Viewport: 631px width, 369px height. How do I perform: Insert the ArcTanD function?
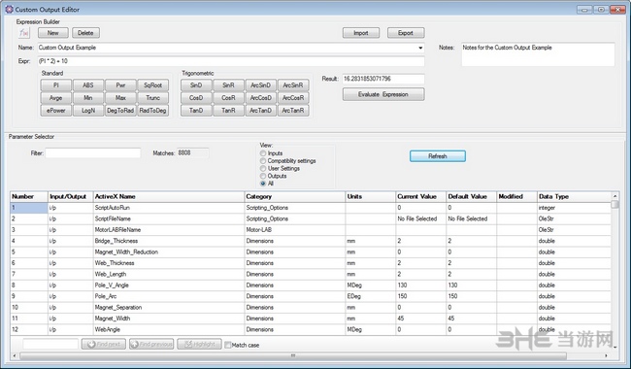(261, 111)
